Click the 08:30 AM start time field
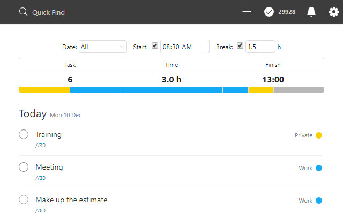This screenshot has width=343, height=214. pyautogui.click(x=184, y=47)
